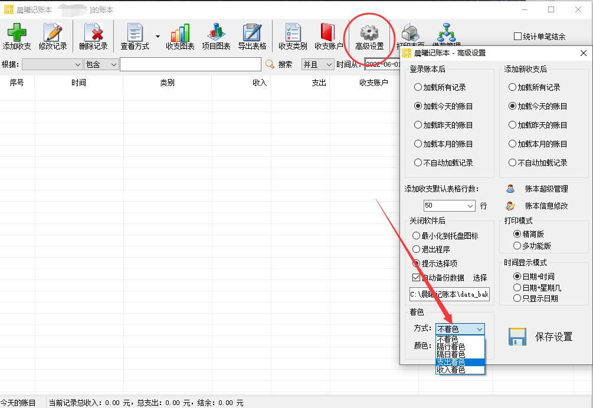Click the 保存设置 button text
Image resolution: width=593 pixels, height=408 pixels.
pyautogui.click(x=553, y=337)
